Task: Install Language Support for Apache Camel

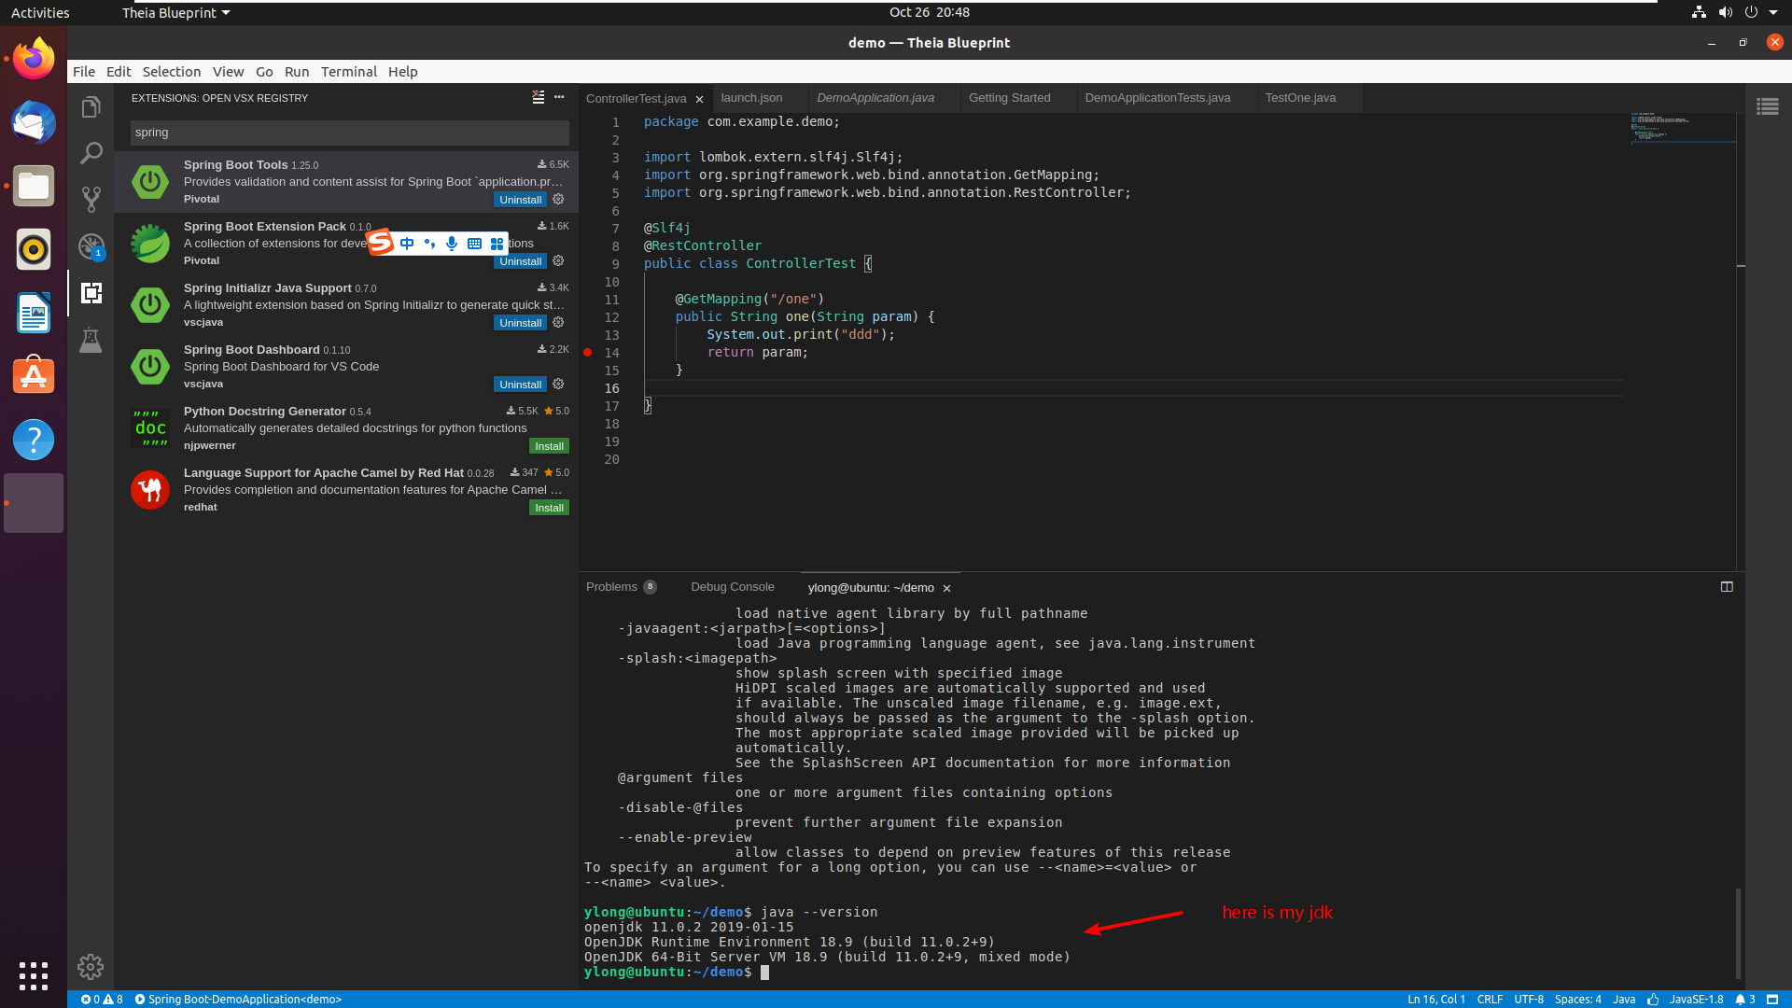Action: pyautogui.click(x=549, y=508)
